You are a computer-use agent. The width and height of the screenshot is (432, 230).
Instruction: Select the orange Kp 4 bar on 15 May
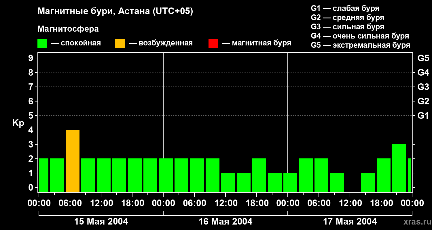[x=73, y=161]
